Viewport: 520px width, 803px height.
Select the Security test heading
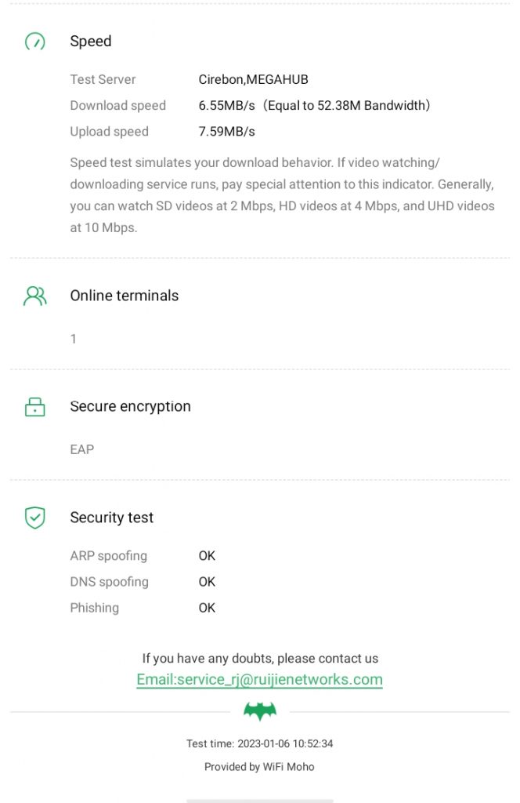tap(111, 518)
